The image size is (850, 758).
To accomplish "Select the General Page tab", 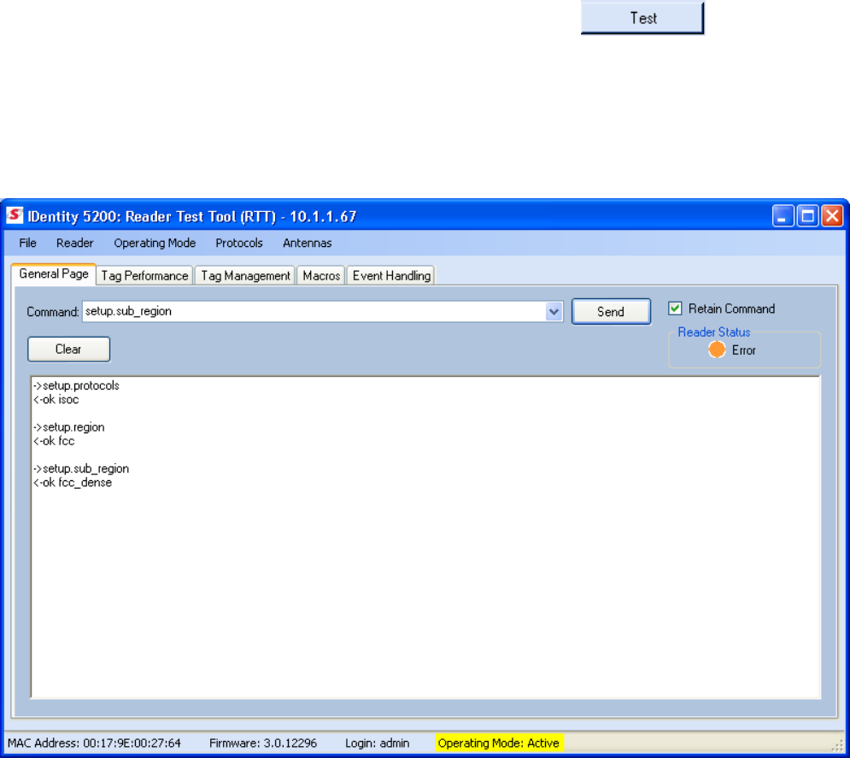I will pos(54,273).
